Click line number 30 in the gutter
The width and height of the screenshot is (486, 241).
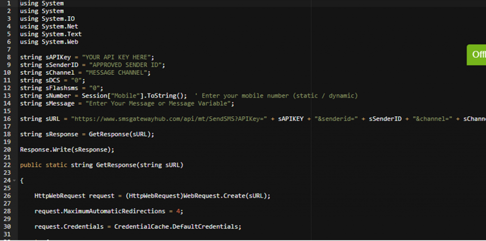click(9, 227)
